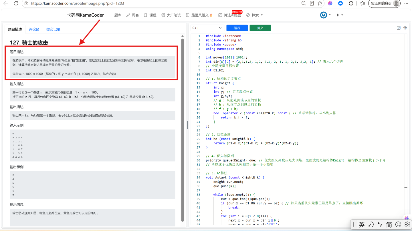412x231 pixels.
Task: Click the problem title 127. 骑士的攻击
Action: tap(29, 43)
